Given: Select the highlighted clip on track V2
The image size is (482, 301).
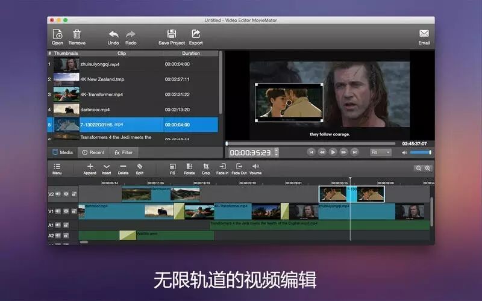Looking at the screenshot, I should pyautogui.click(x=352, y=194).
